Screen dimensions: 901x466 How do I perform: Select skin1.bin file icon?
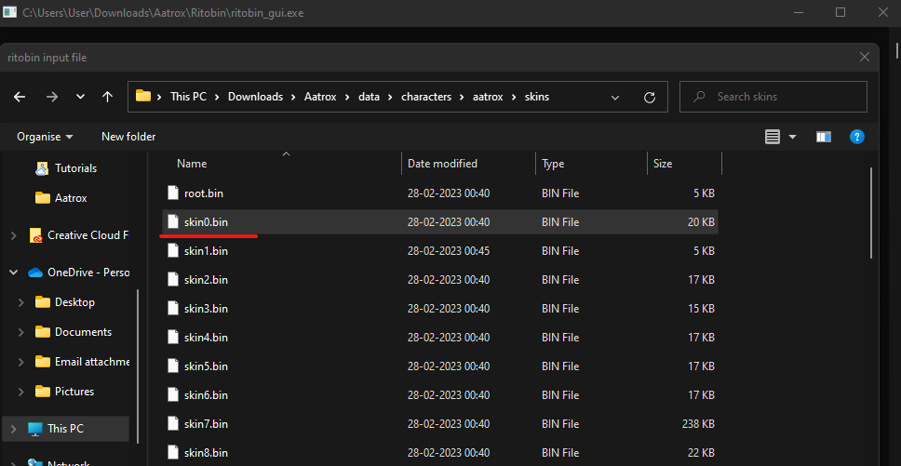[173, 251]
